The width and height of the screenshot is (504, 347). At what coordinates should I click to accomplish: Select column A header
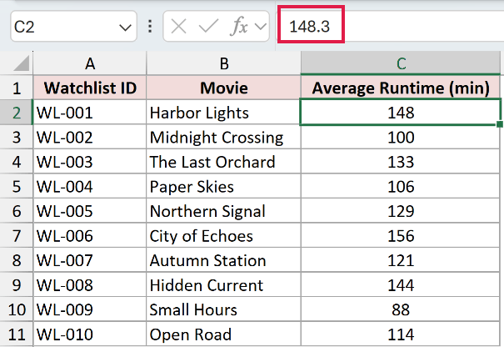[x=90, y=63]
